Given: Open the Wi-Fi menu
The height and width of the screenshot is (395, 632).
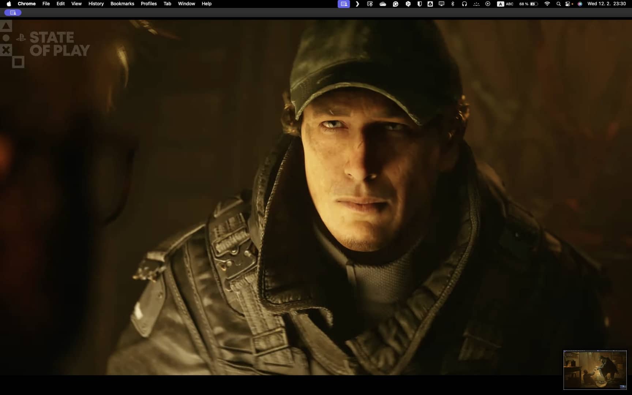Looking at the screenshot, I should pyautogui.click(x=547, y=4).
